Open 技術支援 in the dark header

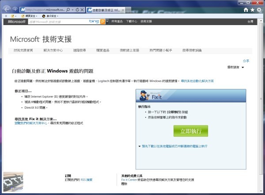[x=146, y=22]
